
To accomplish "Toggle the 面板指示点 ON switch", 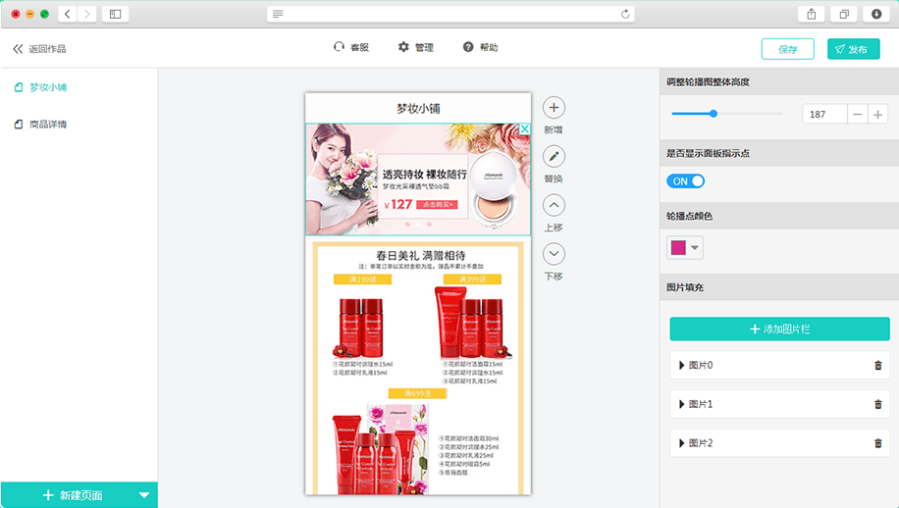I will 685,181.
